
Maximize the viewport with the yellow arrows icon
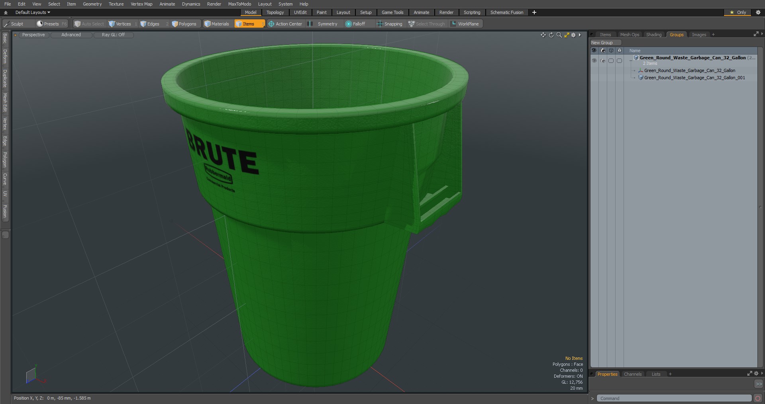567,35
